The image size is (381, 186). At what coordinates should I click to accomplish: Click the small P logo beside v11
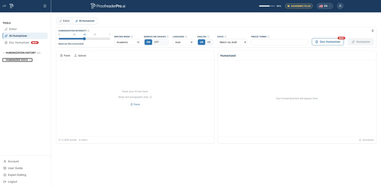pos(11,6)
